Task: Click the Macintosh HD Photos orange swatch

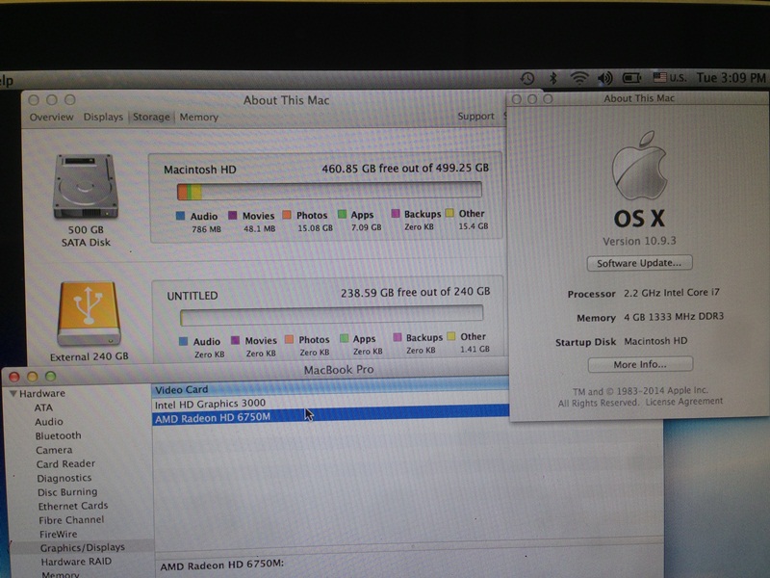Action: [287, 215]
